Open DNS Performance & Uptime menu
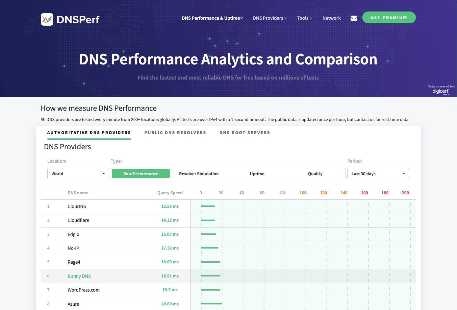 click(212, 18)
